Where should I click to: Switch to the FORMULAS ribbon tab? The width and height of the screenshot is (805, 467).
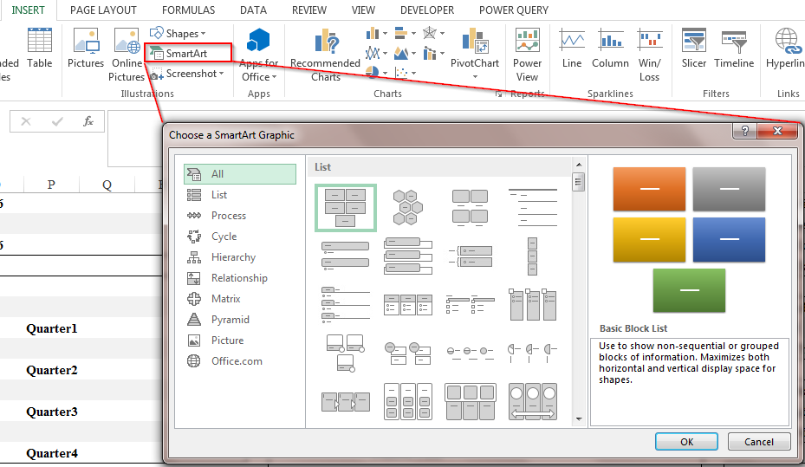point(188,10)
